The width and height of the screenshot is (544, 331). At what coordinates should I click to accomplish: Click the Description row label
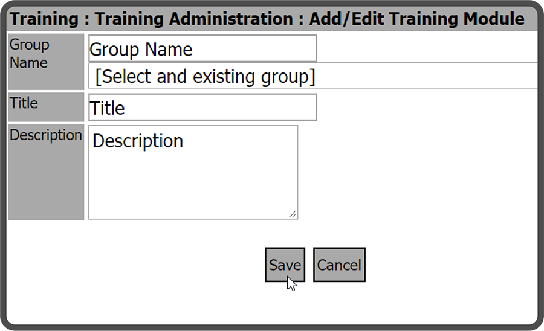point(46,135)
